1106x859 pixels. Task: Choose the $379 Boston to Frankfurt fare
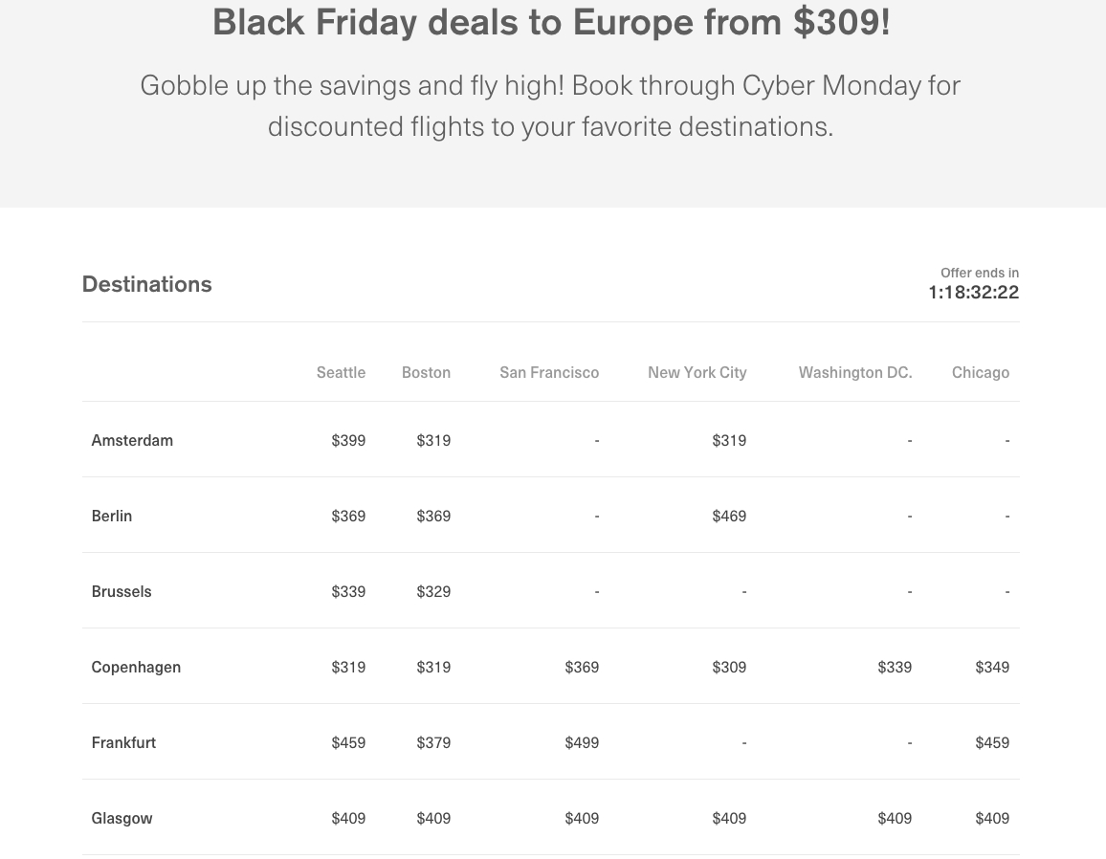(x=433, y=742)
